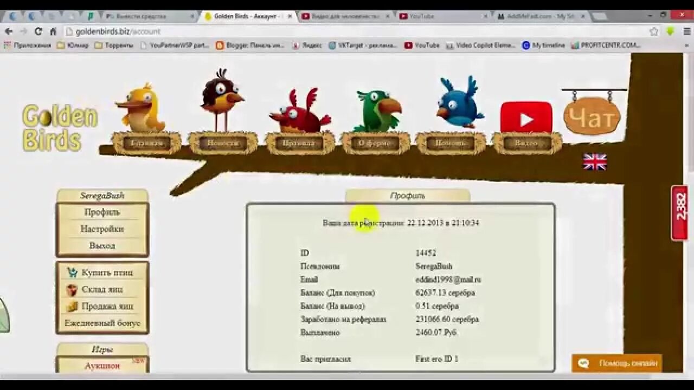Open the Аукцион game link
Viewport: 694px width, 390px height.
[x=102, y=366]
